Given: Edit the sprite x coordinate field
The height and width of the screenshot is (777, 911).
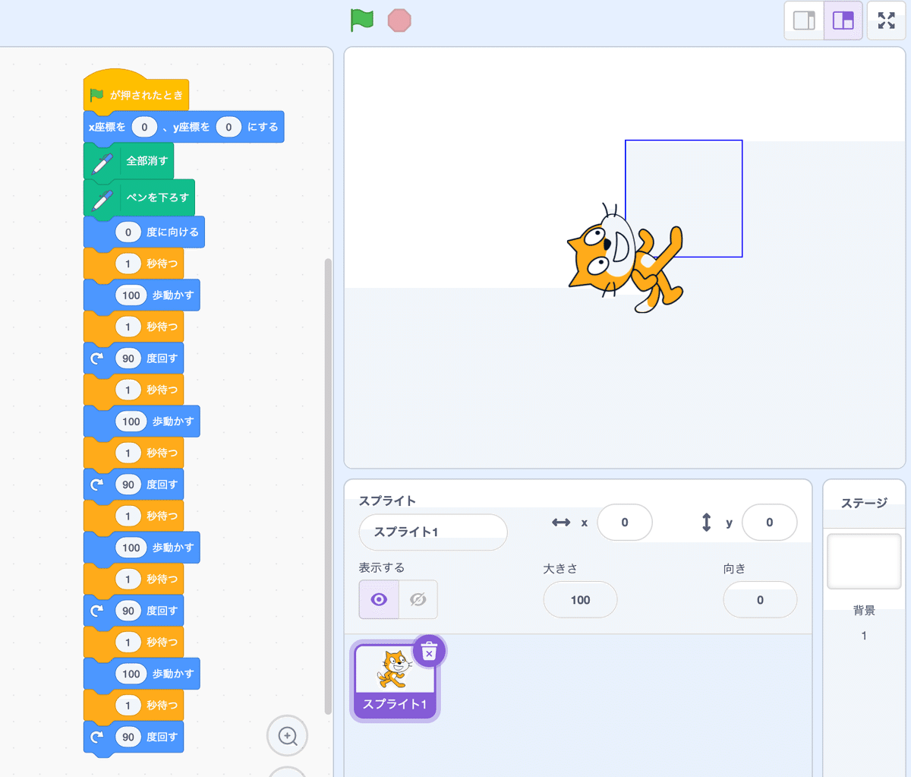Looking at the screenshot, I should tap(625, 523).
